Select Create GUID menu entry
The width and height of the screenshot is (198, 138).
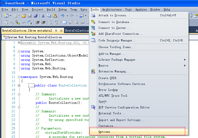click(139, 78)
